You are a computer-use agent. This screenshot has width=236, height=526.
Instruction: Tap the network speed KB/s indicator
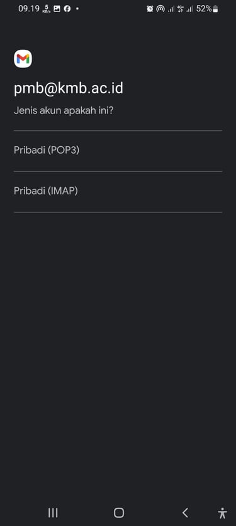pos(47,9)
